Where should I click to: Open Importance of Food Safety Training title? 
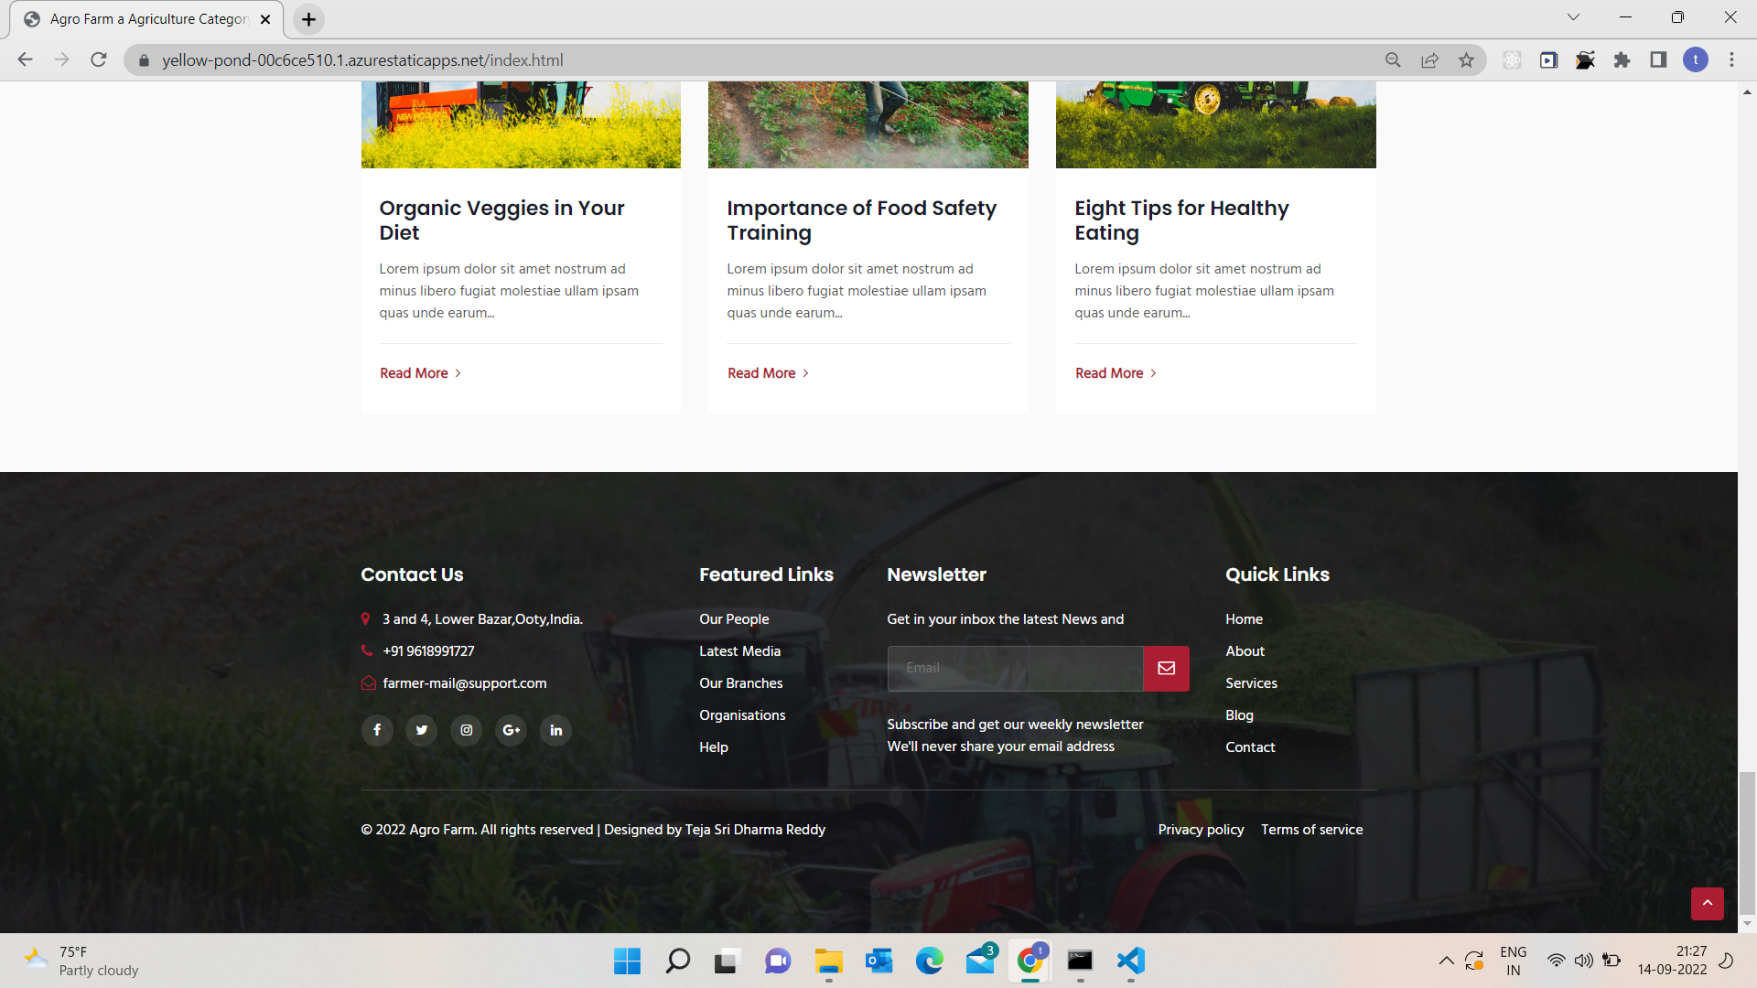(861, 220)
